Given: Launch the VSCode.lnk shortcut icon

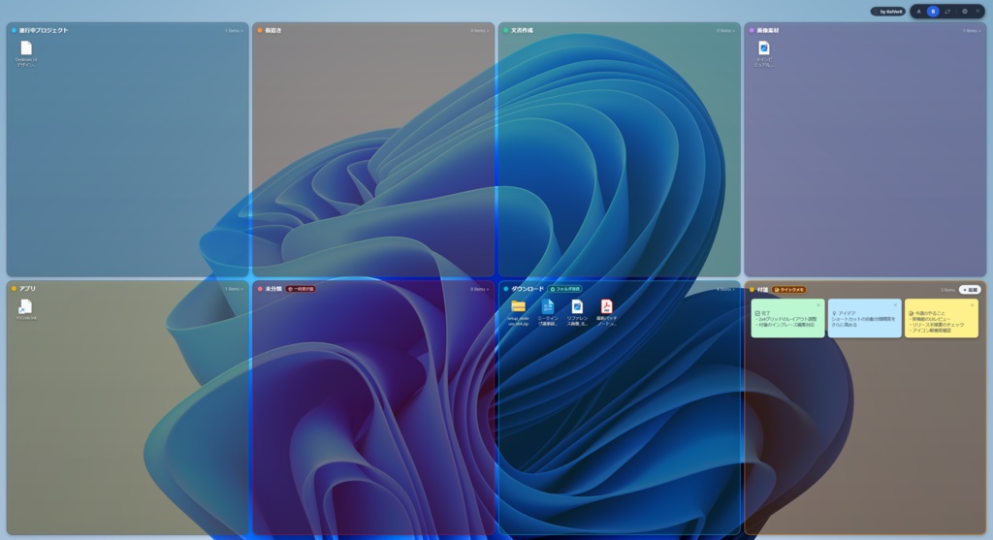Looking at the screenshot, I should (x=26, y=306).
